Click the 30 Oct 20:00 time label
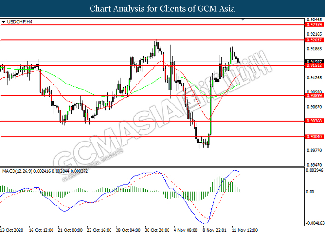Viewport: 325px width, 232px height. pyautogui.click(x=157, y=230)
